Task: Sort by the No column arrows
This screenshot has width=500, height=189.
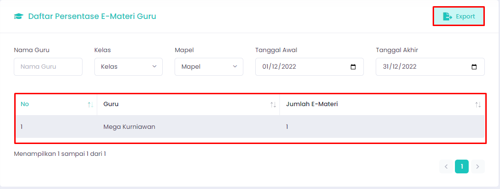Action: click(x=91, y=104)
